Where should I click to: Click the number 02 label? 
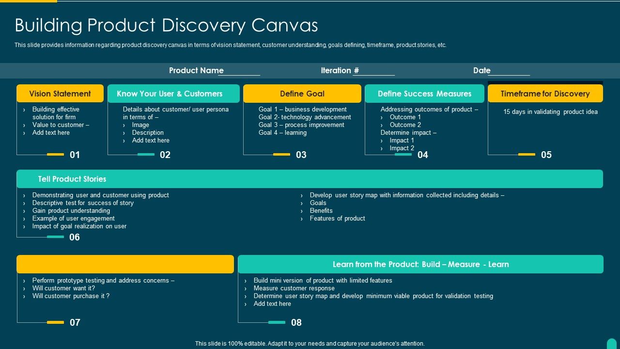click(x=165, y=155)
